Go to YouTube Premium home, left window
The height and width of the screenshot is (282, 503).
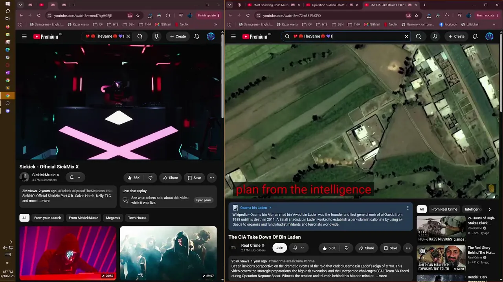pyautogui.click(x=46, y=36)
